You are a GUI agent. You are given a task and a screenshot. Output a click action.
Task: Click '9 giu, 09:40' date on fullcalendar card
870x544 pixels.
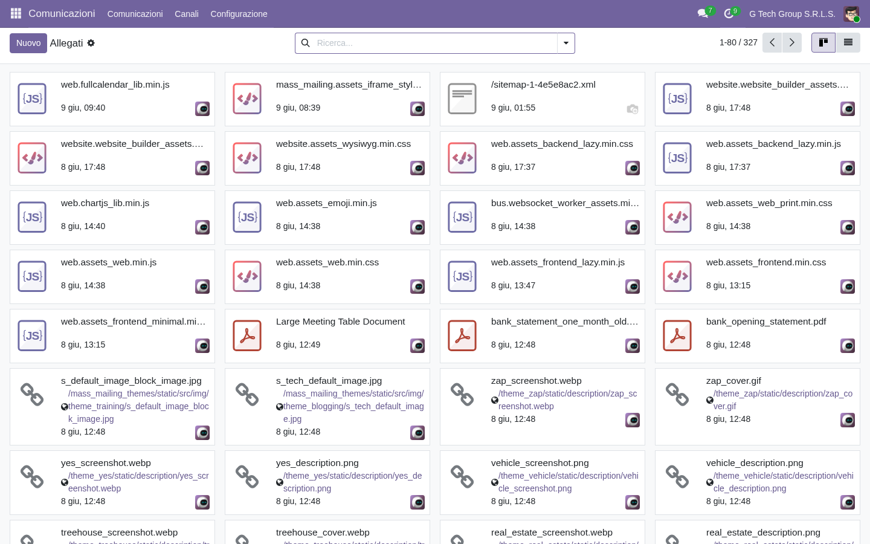coord(83,108)
